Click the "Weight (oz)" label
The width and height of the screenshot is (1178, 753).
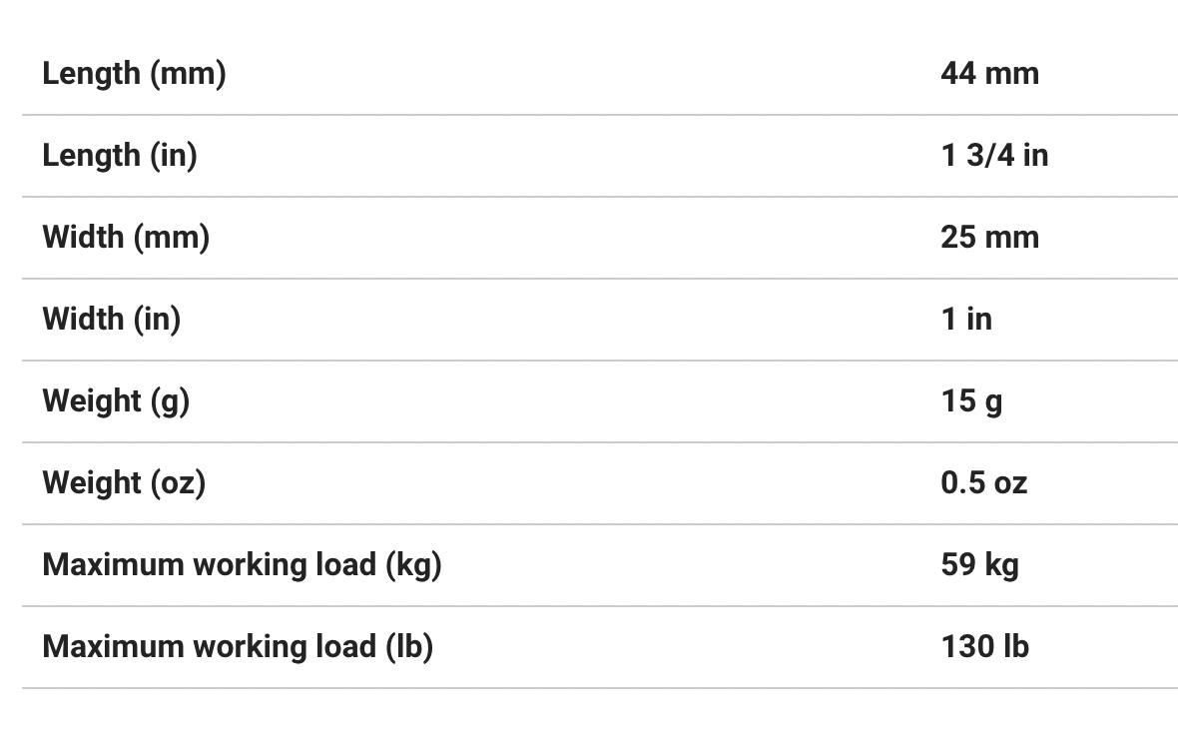124,482
